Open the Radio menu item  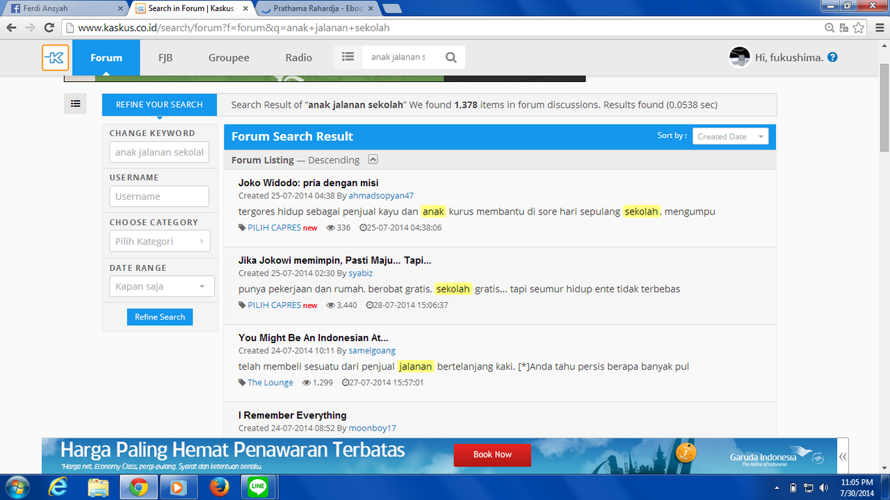pos(299,58)
